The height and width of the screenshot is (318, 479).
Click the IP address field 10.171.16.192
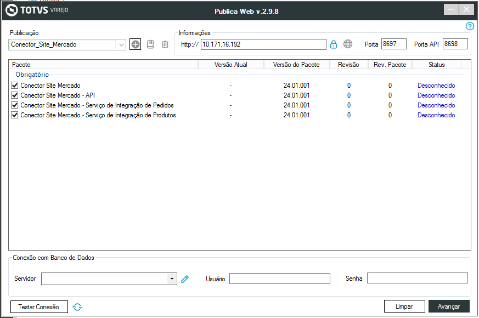pyautogui.click(x=263, y=44)
